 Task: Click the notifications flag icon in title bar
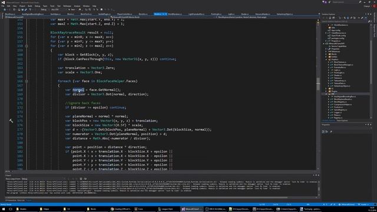(323, 2)
